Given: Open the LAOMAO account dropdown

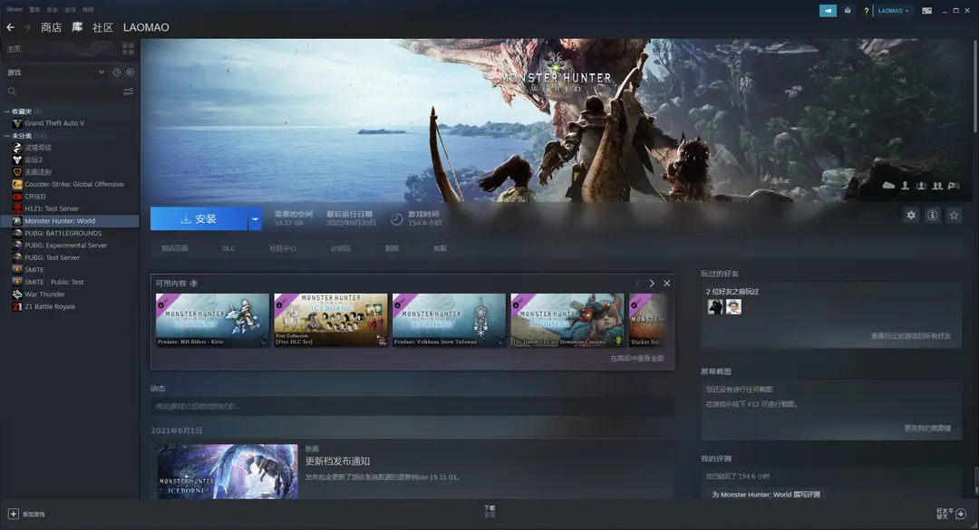Looking at the screenshot, I should click(x=893, y=11).
